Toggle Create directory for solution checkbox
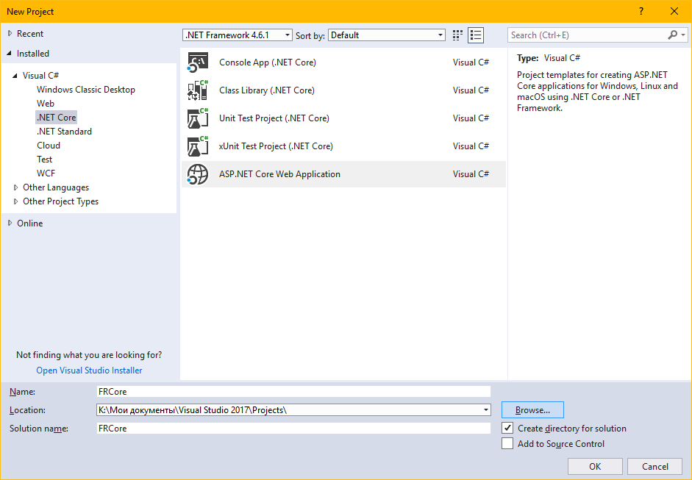The image size is (692, 480). pos(507,428)
